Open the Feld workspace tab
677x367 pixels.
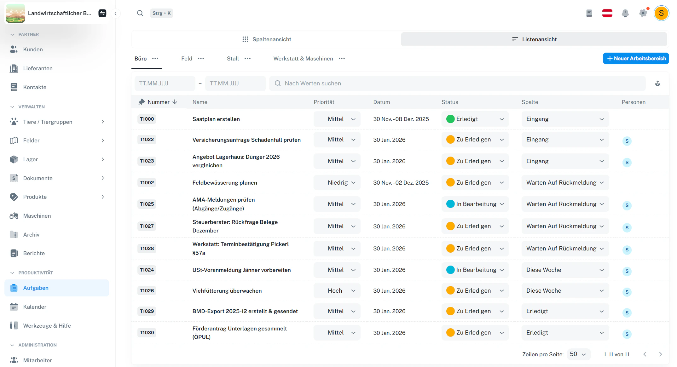point(187,59)
